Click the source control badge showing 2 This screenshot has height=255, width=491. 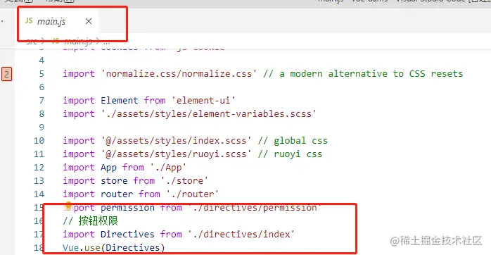point(6,75)
